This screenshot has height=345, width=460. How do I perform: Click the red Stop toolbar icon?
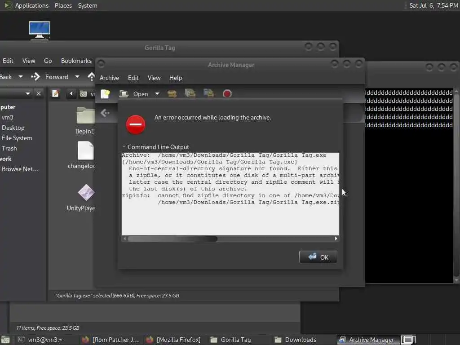(x=227, y=94)
